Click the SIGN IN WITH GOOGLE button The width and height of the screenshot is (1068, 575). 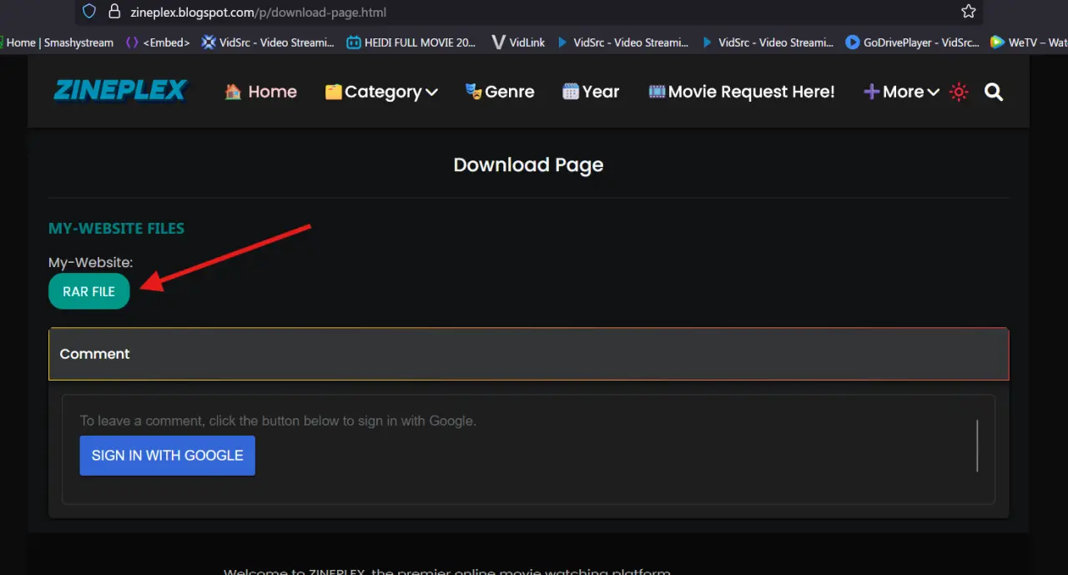[x=168, y=456]
